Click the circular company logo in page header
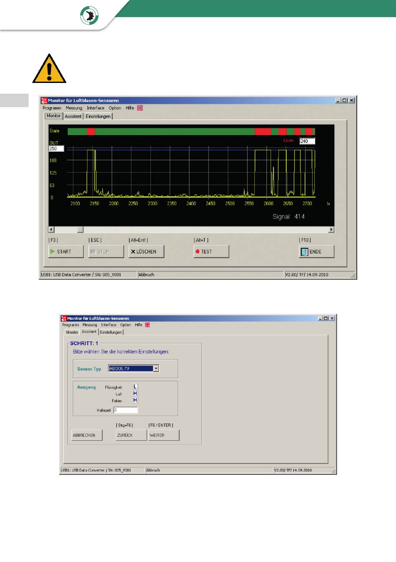This screenshot has height=562, width=396. (89, 16)
